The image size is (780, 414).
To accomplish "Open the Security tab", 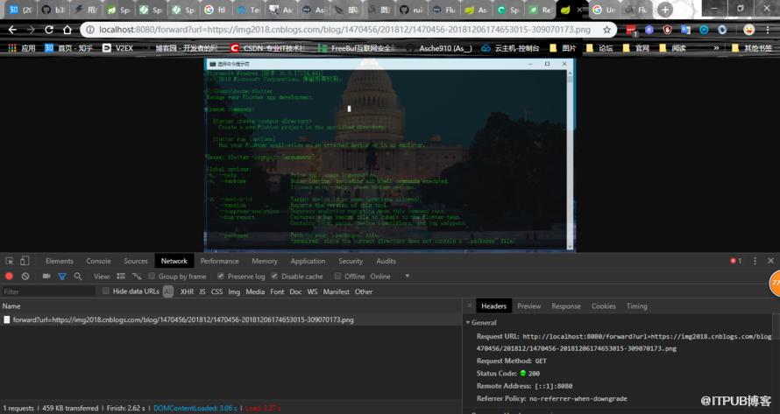I will point(351,261).
